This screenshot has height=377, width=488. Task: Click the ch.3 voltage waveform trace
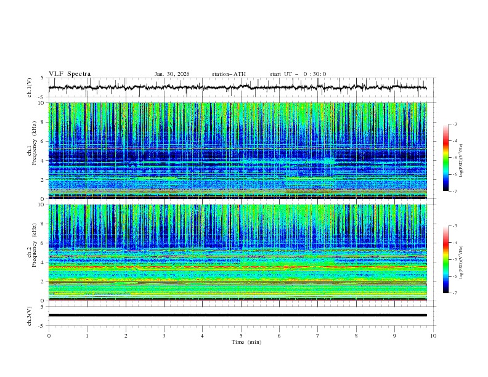(237, 315)
